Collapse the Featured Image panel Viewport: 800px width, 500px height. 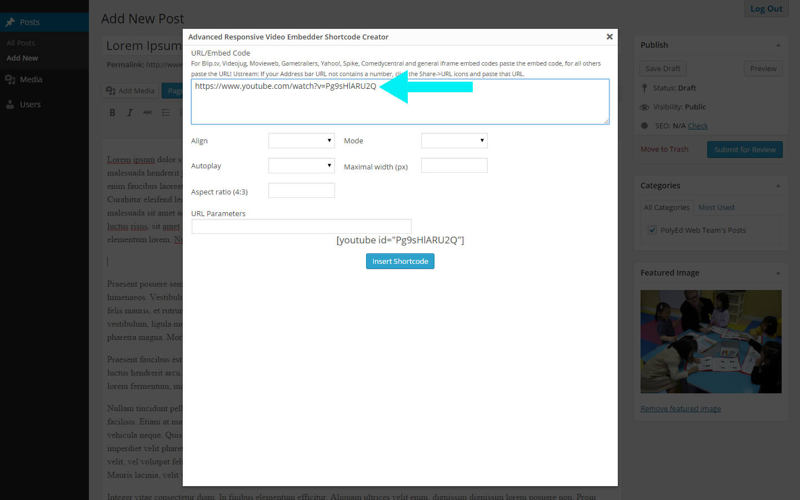778,273
